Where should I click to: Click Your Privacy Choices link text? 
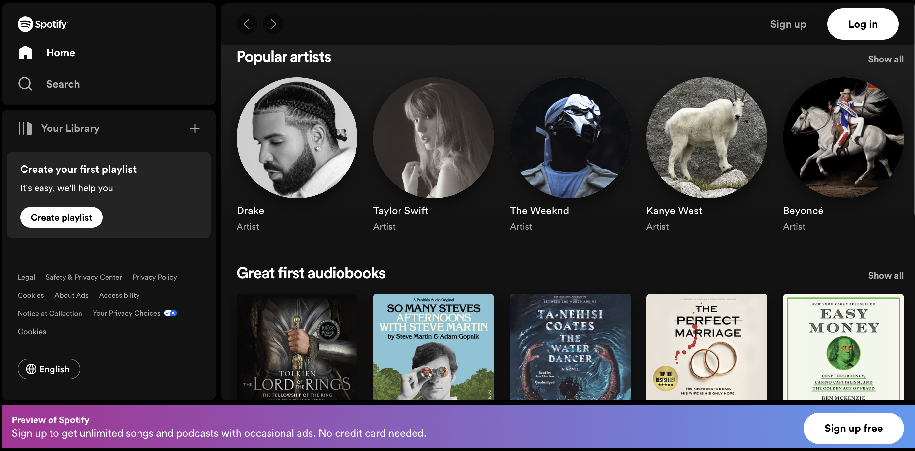coord(126,313)
